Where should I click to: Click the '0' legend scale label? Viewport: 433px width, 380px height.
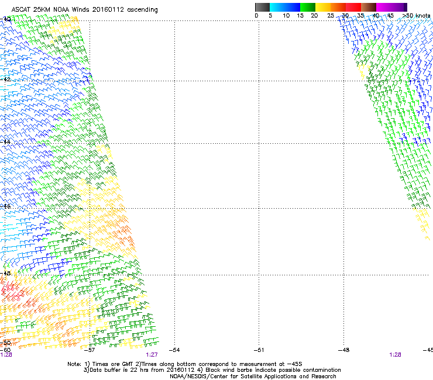(256, 16)
